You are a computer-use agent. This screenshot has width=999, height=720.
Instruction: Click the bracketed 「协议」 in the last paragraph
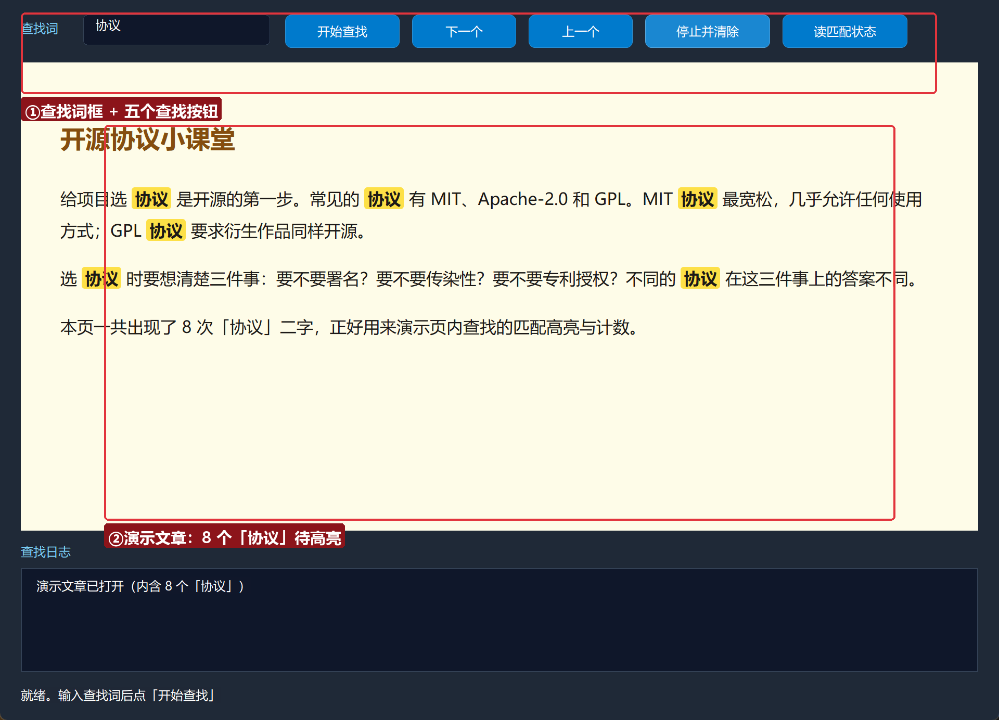[x=247, y=327]
